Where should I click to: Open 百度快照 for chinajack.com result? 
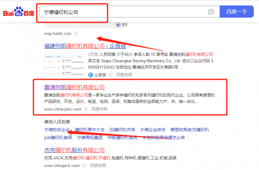(x=98, y=166)
